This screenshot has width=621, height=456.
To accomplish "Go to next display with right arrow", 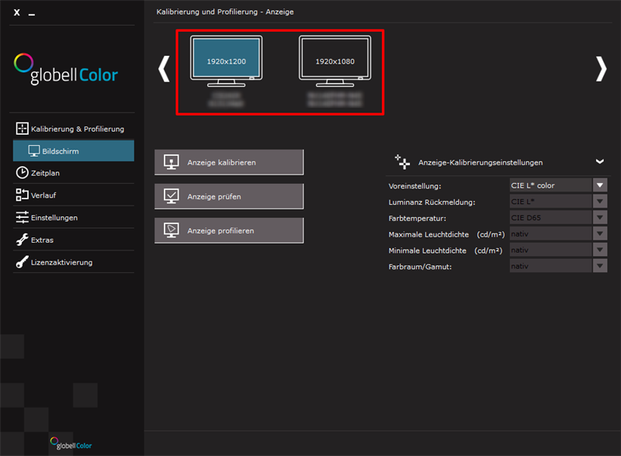I will (x=601, y=69).
